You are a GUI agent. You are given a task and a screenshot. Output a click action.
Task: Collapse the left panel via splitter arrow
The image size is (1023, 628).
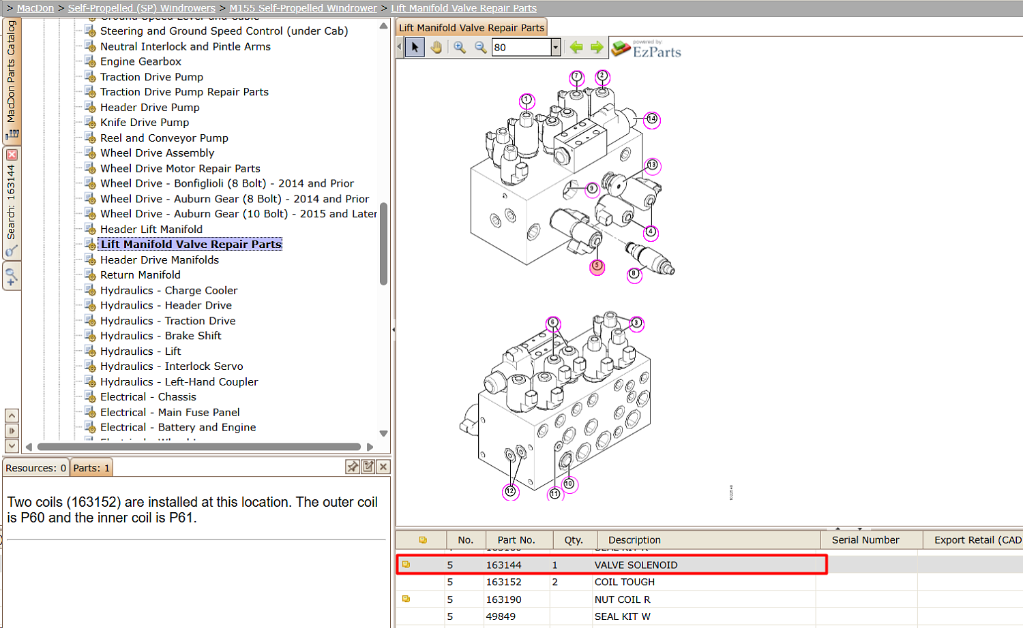[393, 330]
